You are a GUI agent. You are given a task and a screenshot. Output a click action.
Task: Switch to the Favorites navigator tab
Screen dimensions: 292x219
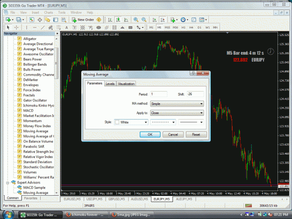tap(31, 198)
